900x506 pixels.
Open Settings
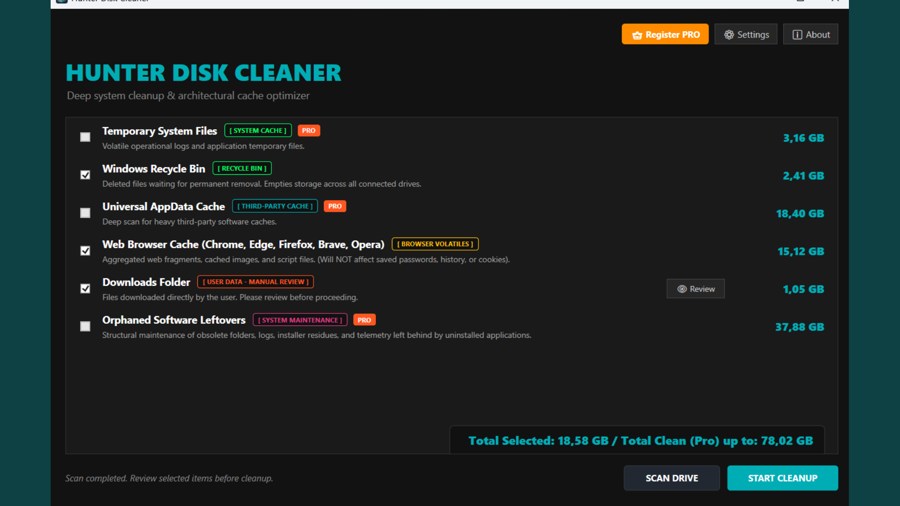pos(746,34)
